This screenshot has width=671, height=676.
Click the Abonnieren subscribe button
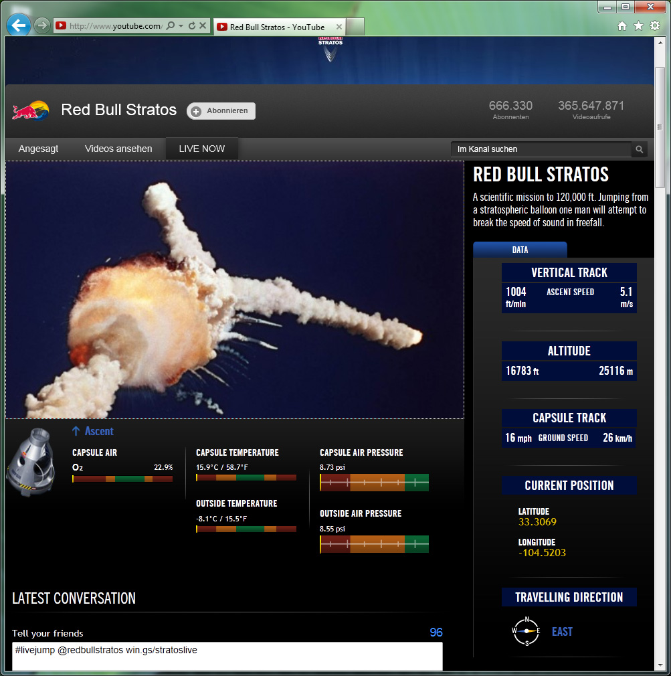coord(221,111)
